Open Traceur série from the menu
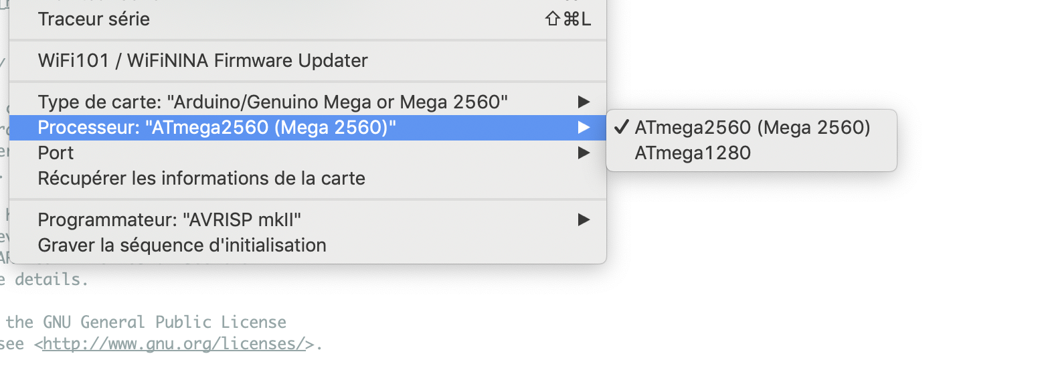The height and width of the screenshot is (372, 1044). (94, 19)
